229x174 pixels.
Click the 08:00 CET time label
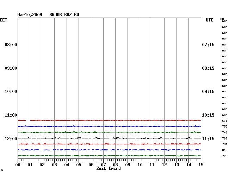pyautogui.click(x=11, y=45)
